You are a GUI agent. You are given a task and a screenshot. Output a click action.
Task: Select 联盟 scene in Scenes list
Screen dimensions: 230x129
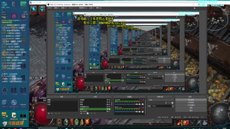coord(62,102)
